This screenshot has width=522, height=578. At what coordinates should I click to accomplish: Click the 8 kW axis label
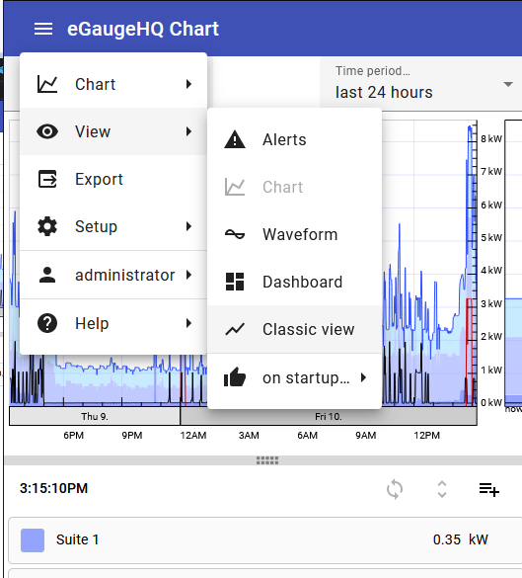(491, 139)
